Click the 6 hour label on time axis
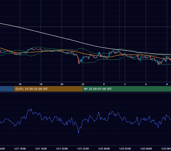171x151 pixels. [167, 84]
